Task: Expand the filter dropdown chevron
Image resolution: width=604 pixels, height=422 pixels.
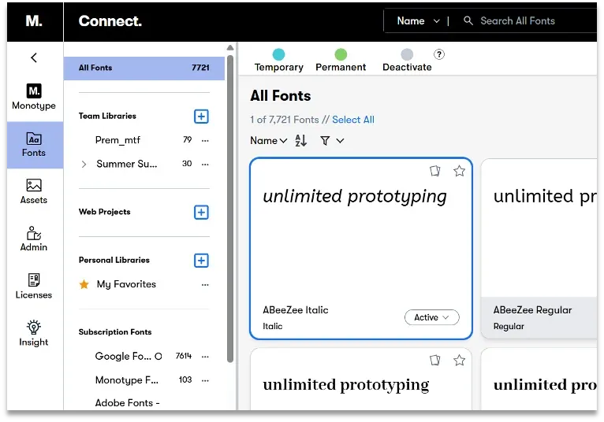Action: click(340, 141)
